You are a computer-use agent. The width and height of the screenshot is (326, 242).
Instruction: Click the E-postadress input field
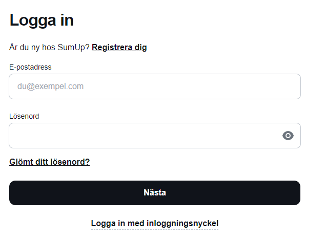point(154,86)
